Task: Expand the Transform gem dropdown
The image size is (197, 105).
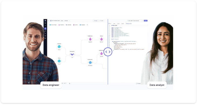Action: (61, 25)
